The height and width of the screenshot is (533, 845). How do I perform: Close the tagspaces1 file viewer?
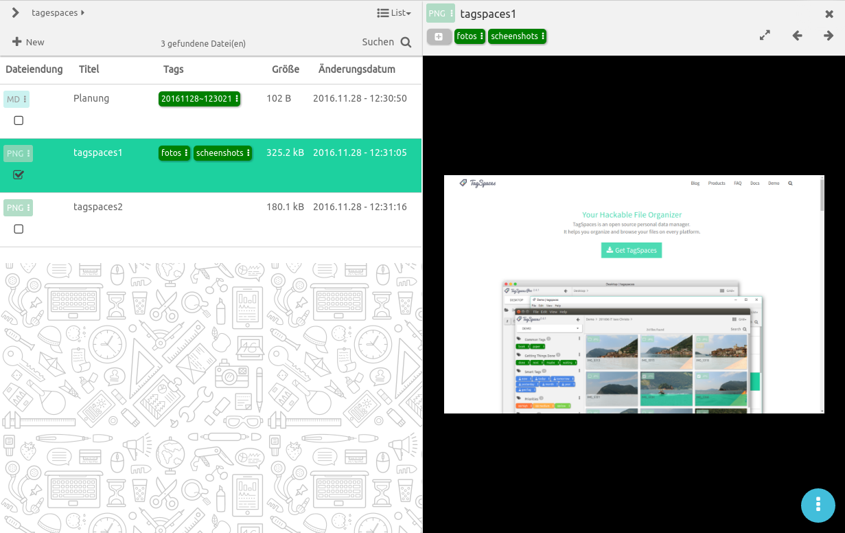pos(829,14)
